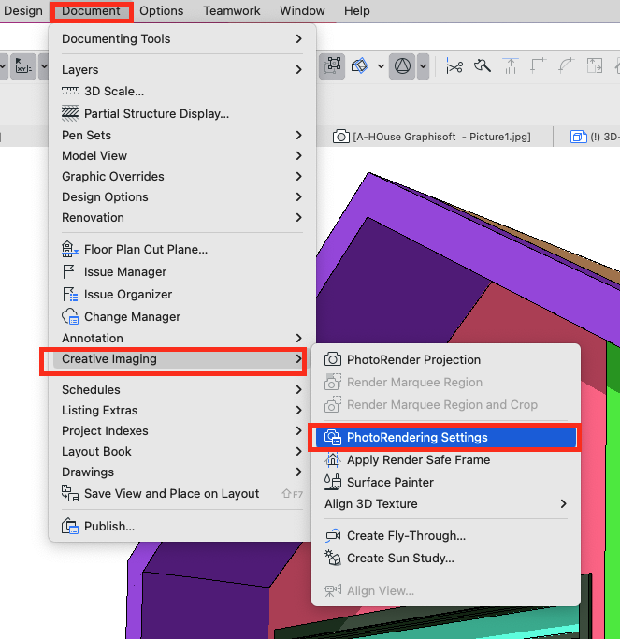
Task: Click the rotated grid plane icon
Action: 360,66
